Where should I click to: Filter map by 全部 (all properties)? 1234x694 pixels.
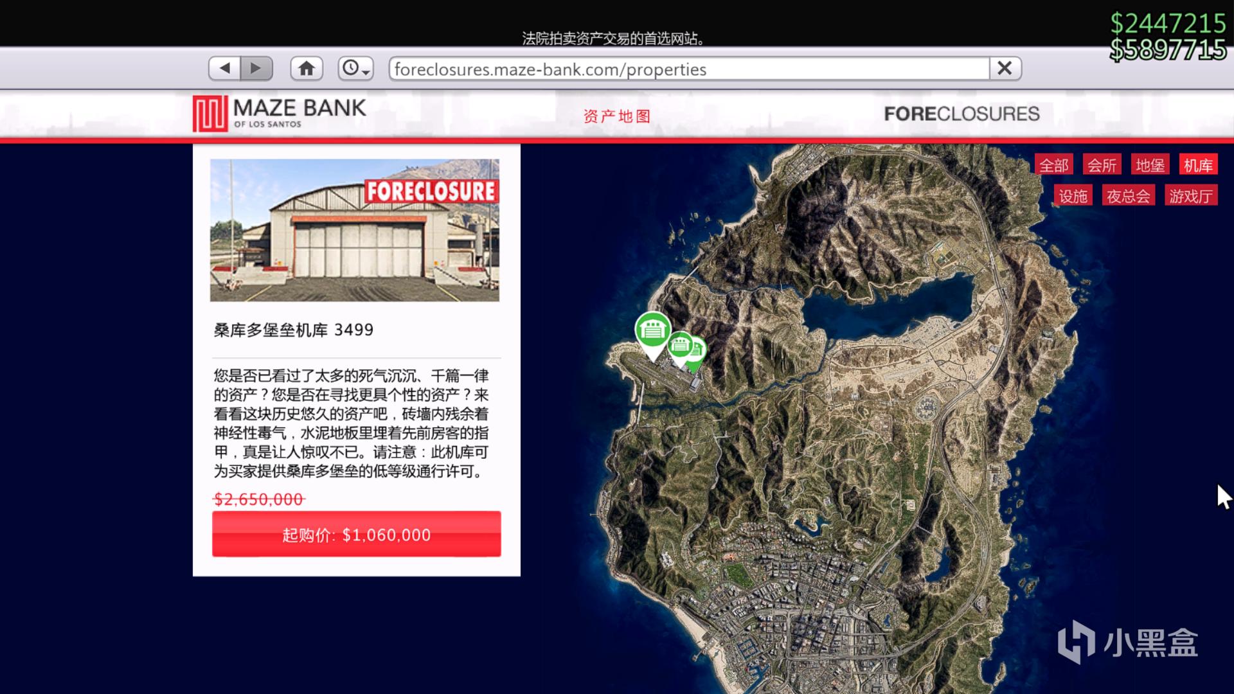(1054, 165)
